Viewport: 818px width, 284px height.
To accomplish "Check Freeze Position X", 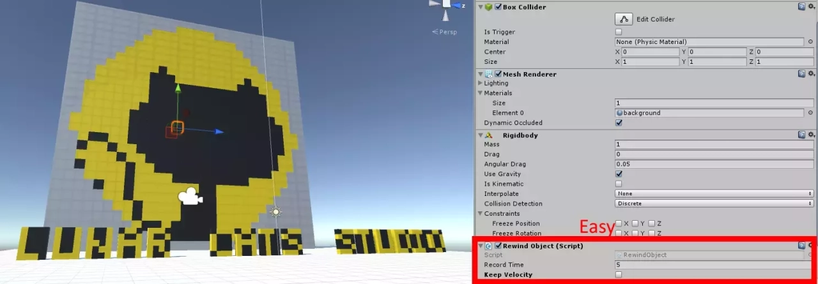I will (x=618, y=223).
